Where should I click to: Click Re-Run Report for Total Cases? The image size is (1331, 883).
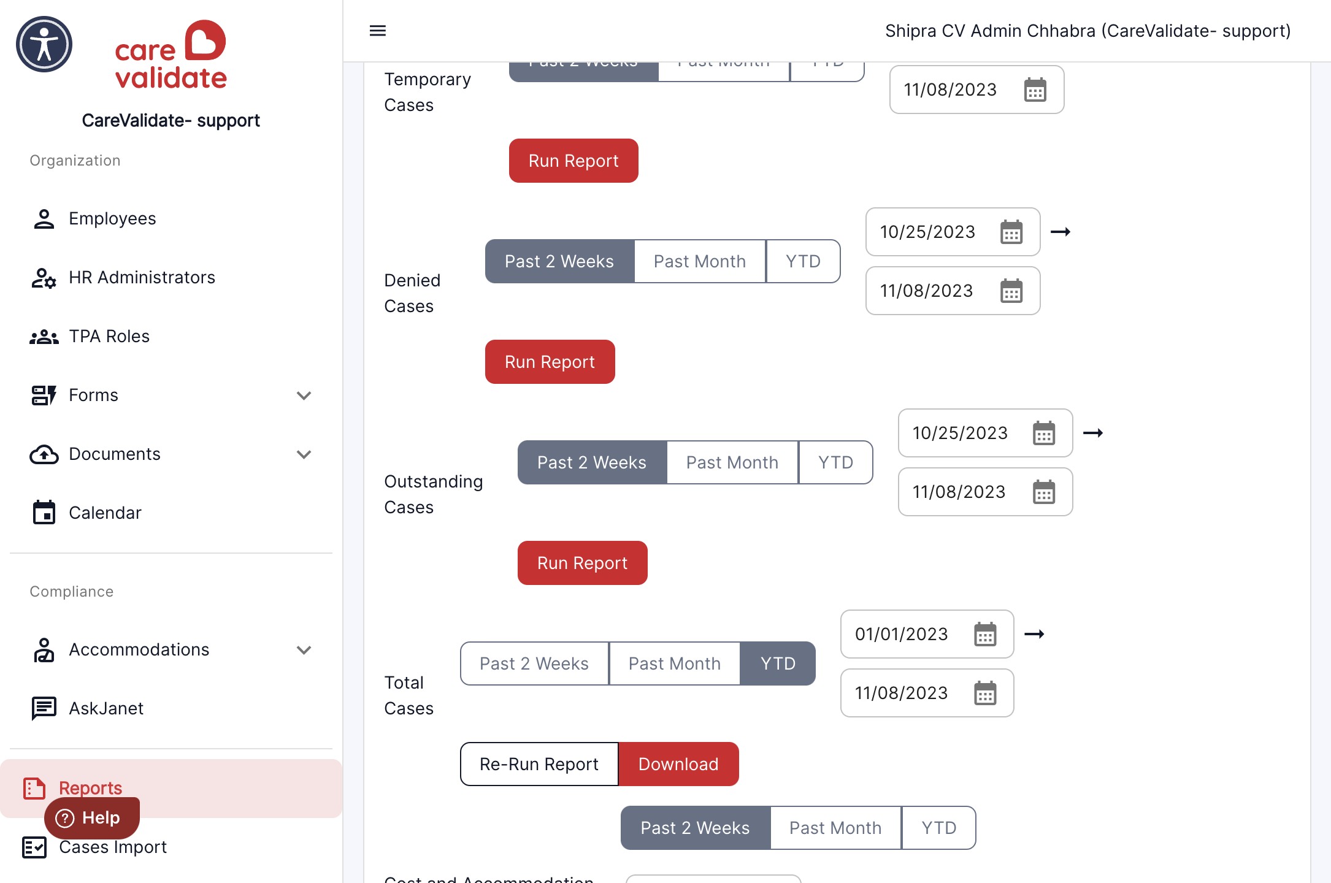point(539,764)
